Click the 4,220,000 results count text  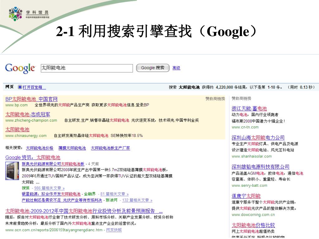pos(224,87)
